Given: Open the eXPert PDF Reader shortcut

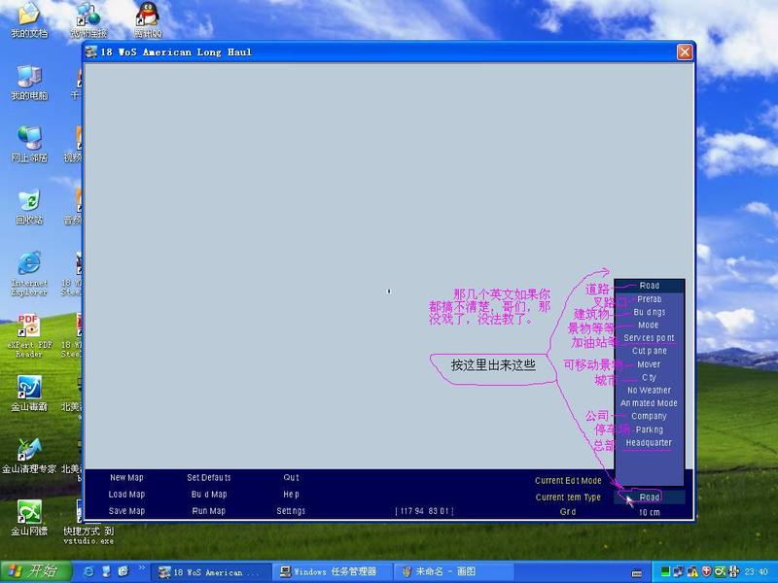Looking at the screenshot, I should (x=29, y=335).
